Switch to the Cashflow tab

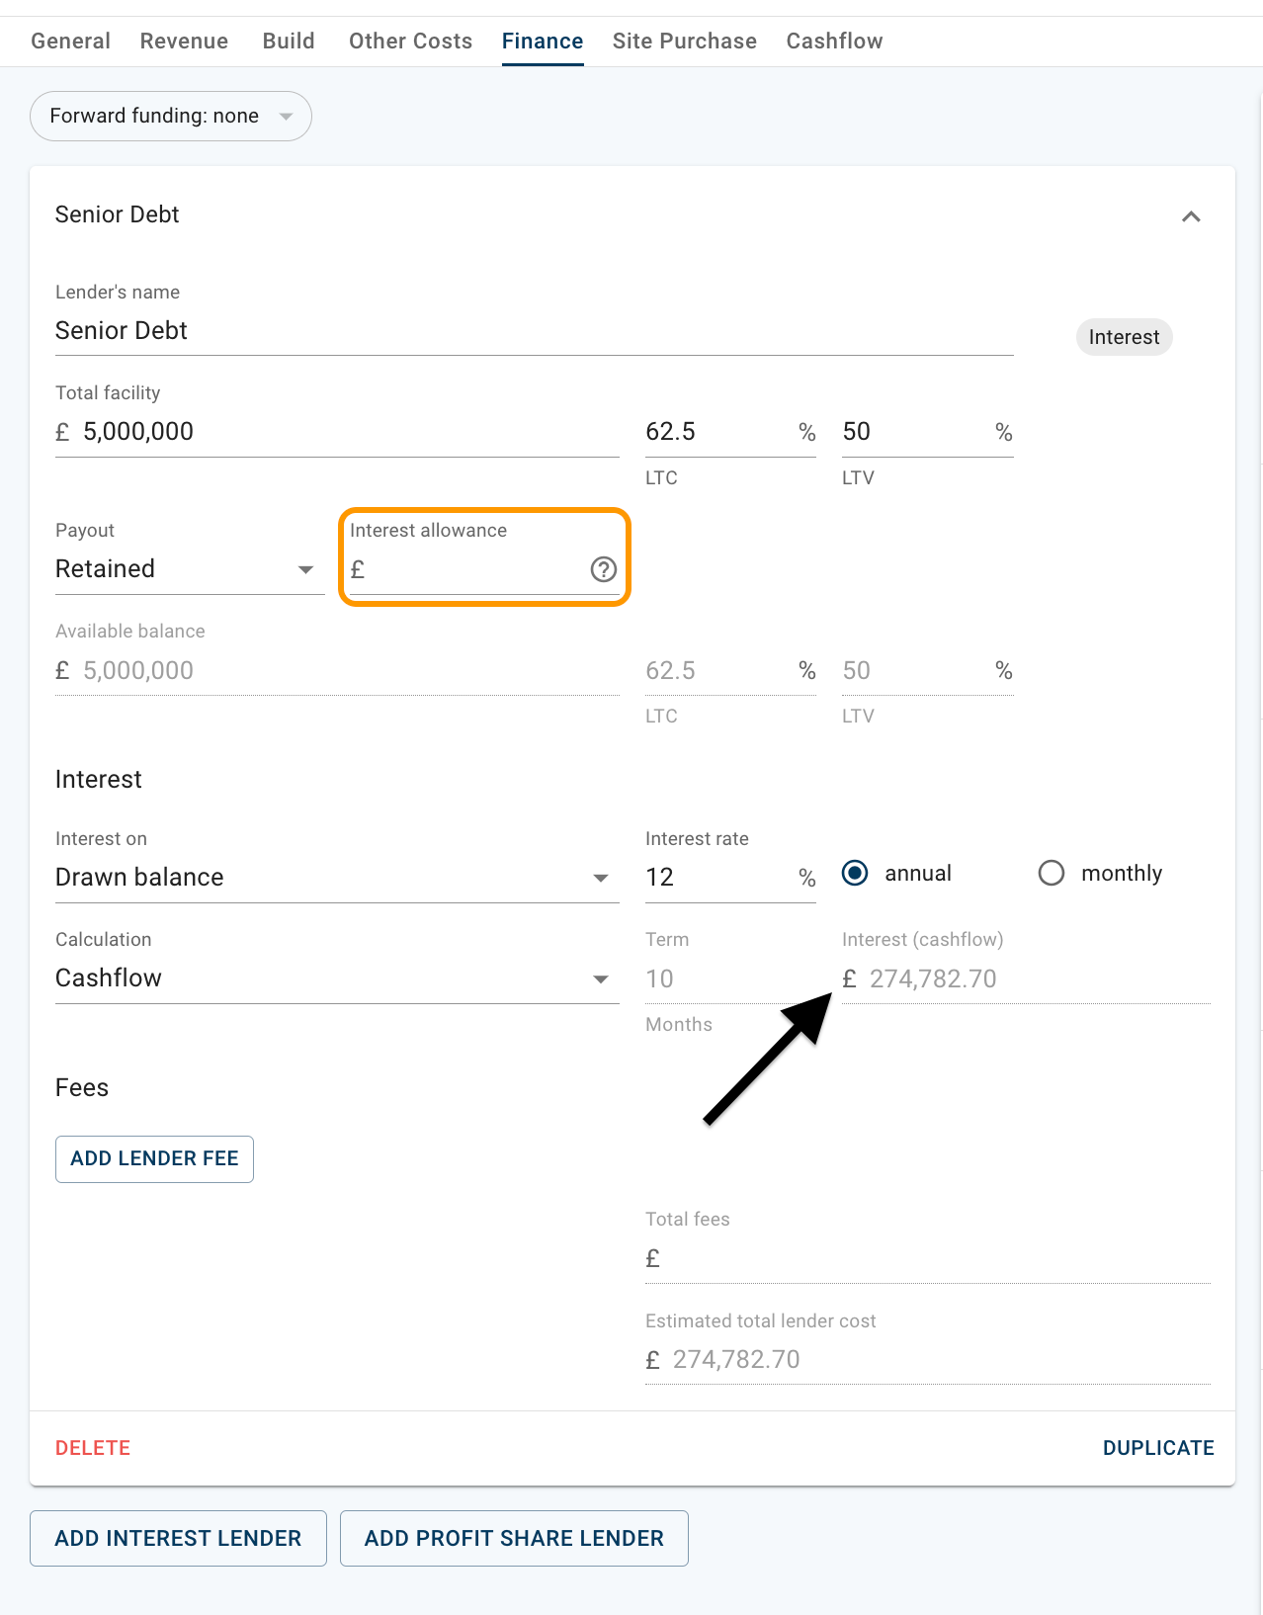[834, 42]
